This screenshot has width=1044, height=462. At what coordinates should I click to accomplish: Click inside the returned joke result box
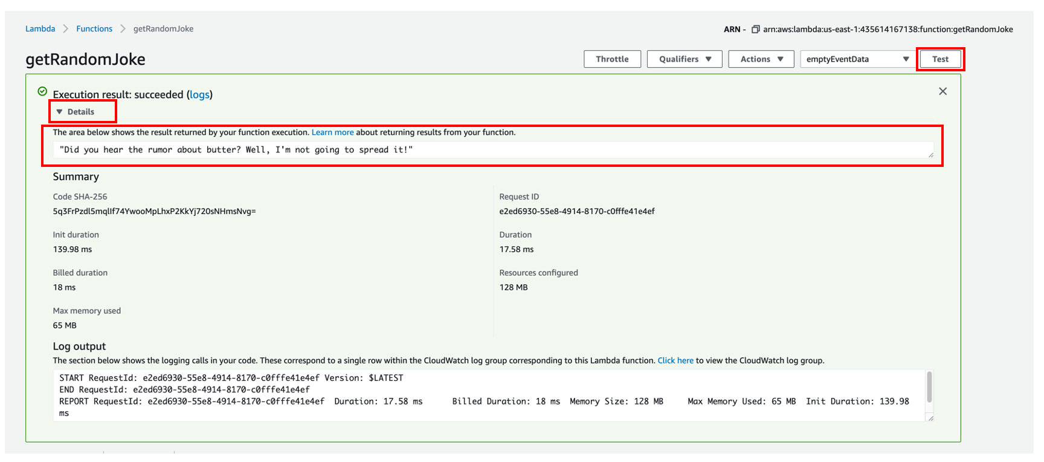coord(483,150)
